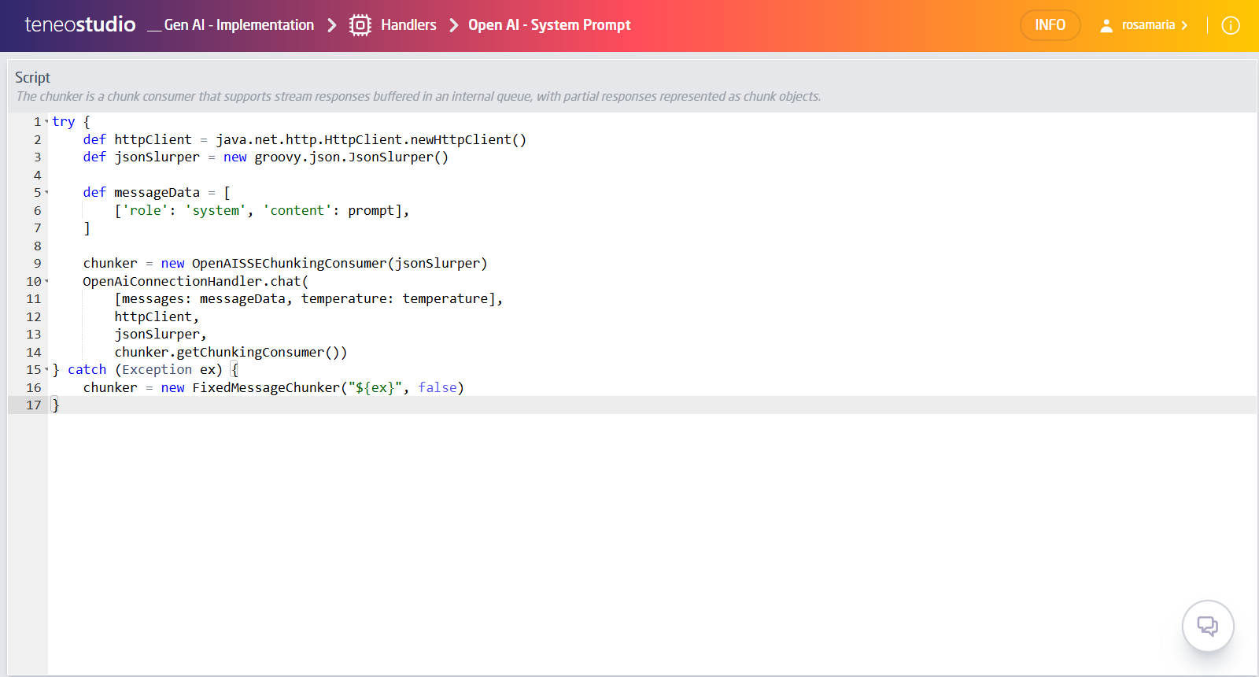
Task: Click the Script section heading
Action: pos(32,77)
